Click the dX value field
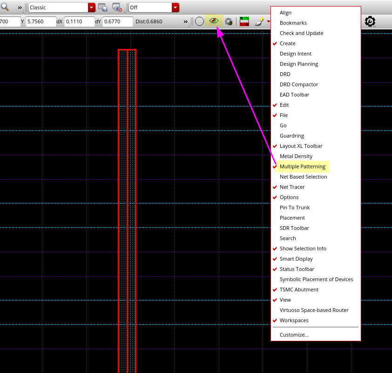 [x=79, y=21]
